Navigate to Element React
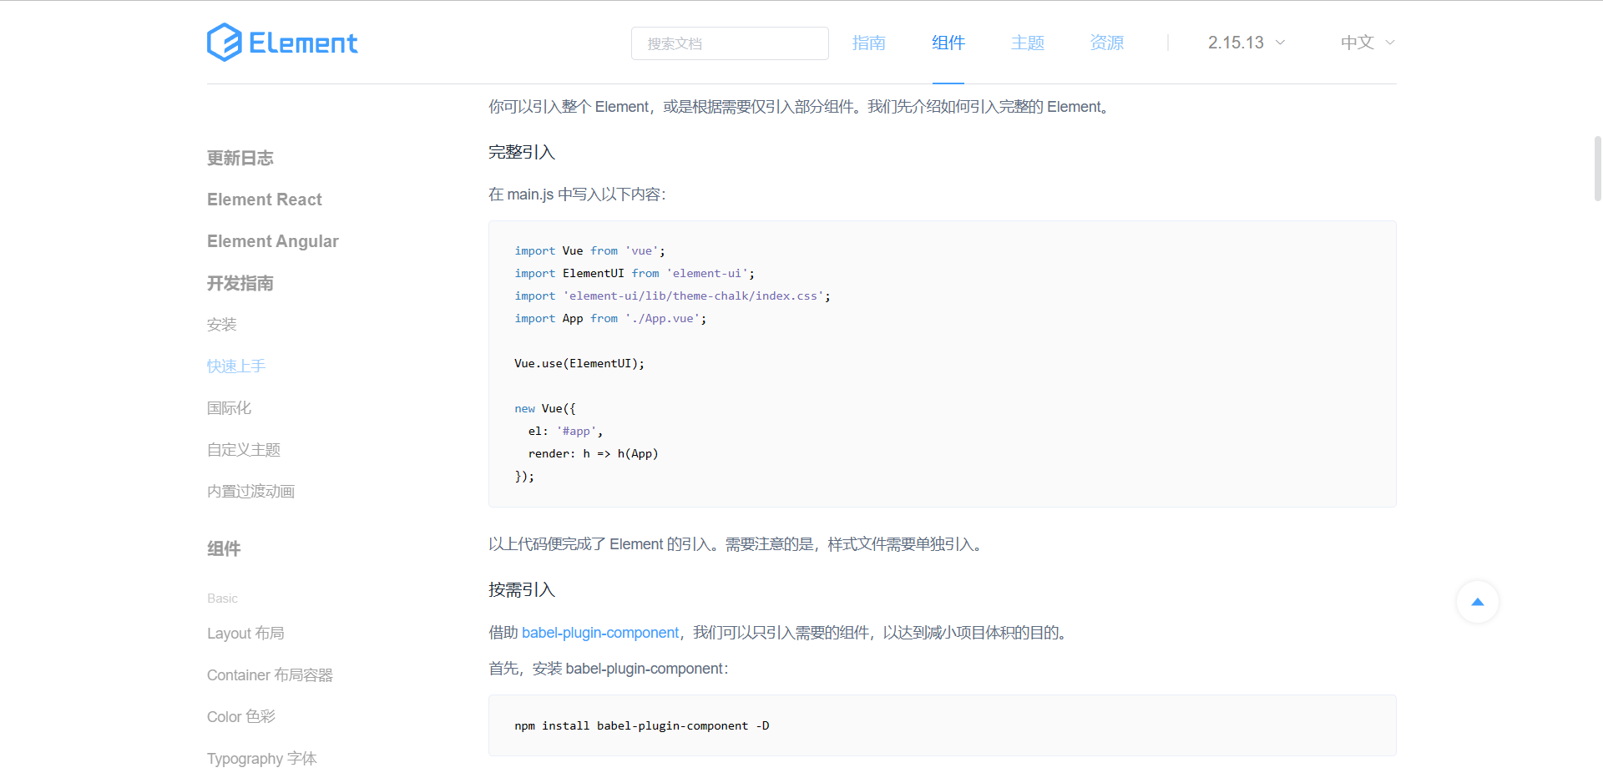Viewport: 1603px width, 778px height. 264,200
